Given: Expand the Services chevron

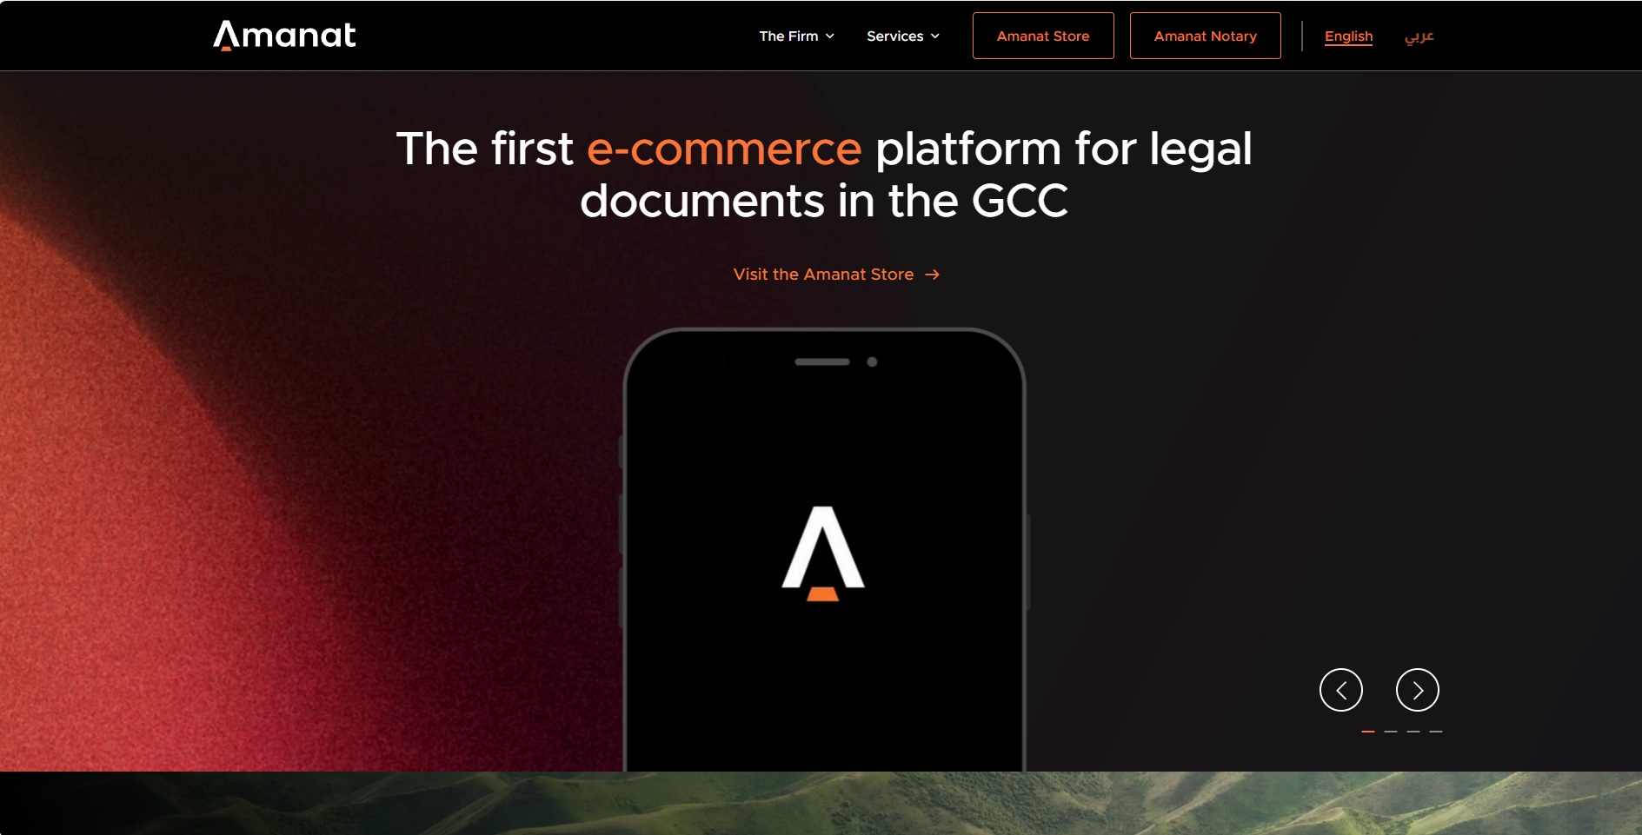Looking at the screenshot, I should [935, 36].
